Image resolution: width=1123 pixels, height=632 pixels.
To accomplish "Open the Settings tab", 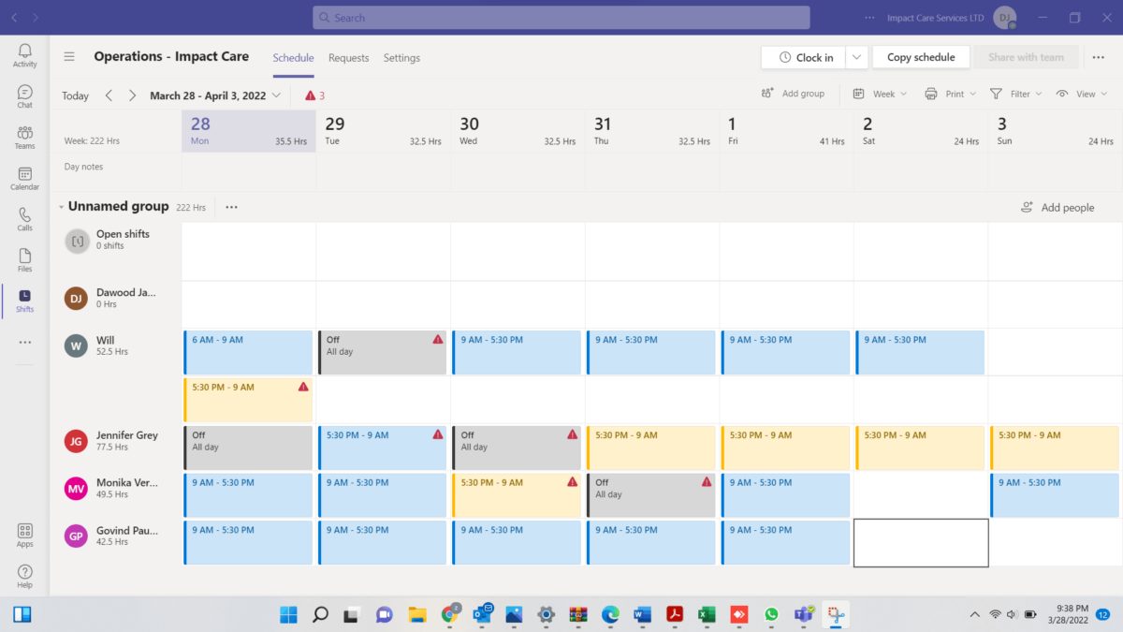I will [401, 57].
